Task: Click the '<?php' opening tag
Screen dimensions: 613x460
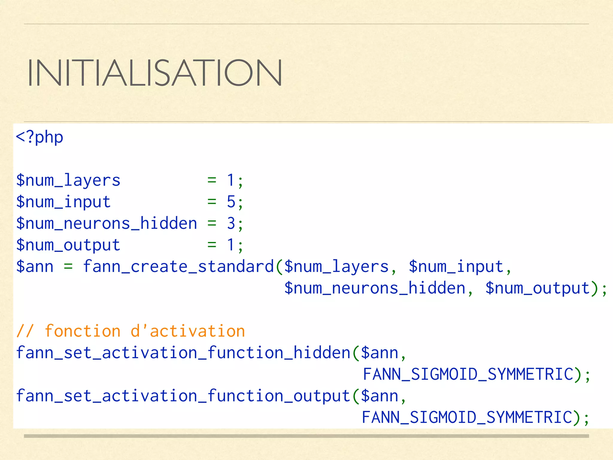Action: (x=40, y=137)
